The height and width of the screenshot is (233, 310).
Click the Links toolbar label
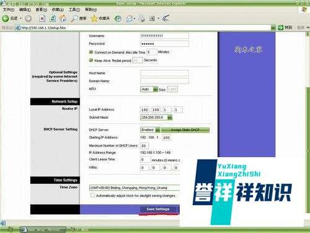click(301, 27)
